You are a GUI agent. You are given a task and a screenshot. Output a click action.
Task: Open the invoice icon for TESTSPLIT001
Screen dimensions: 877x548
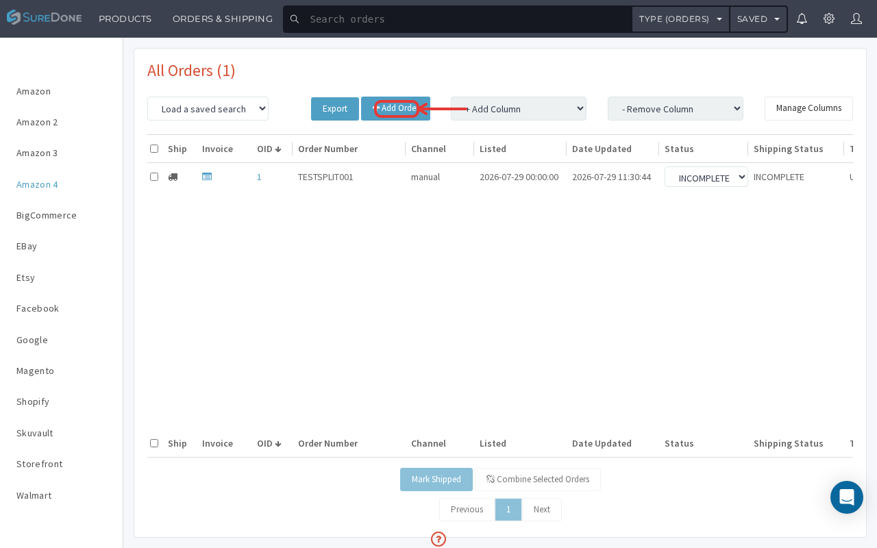pyautogui.click(x=207, y=176)
